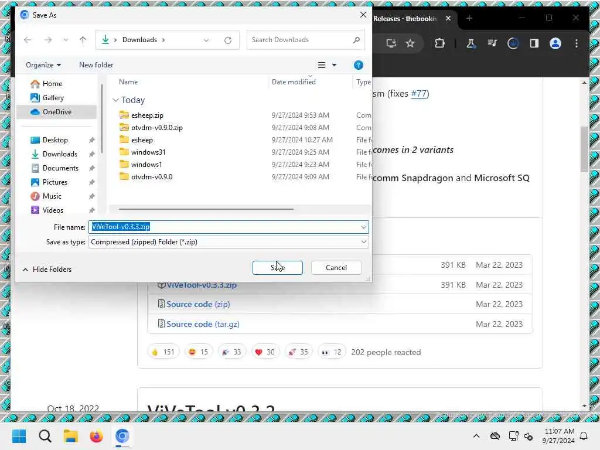The width and height of the screenshot is (600, 450).
Task: Open issue #77 link on GitHub page
Action: point(418,94)
